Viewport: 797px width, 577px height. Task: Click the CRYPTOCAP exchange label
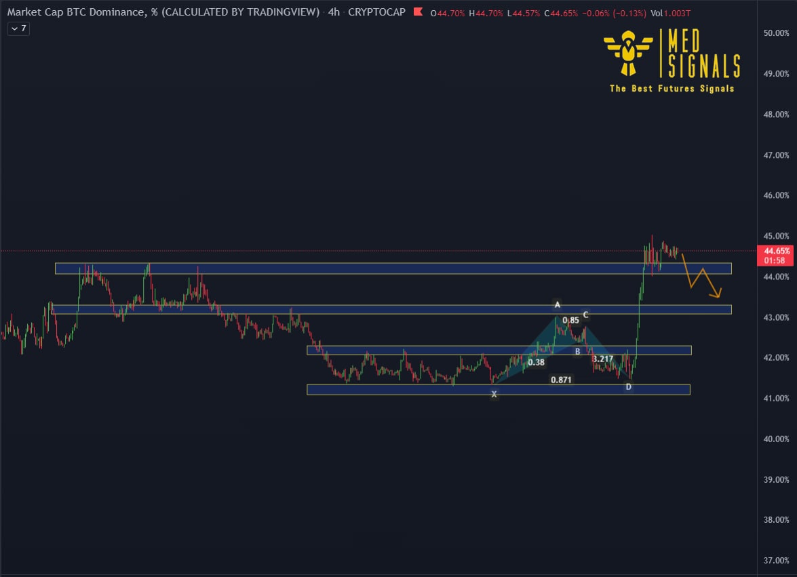[376, 12]
